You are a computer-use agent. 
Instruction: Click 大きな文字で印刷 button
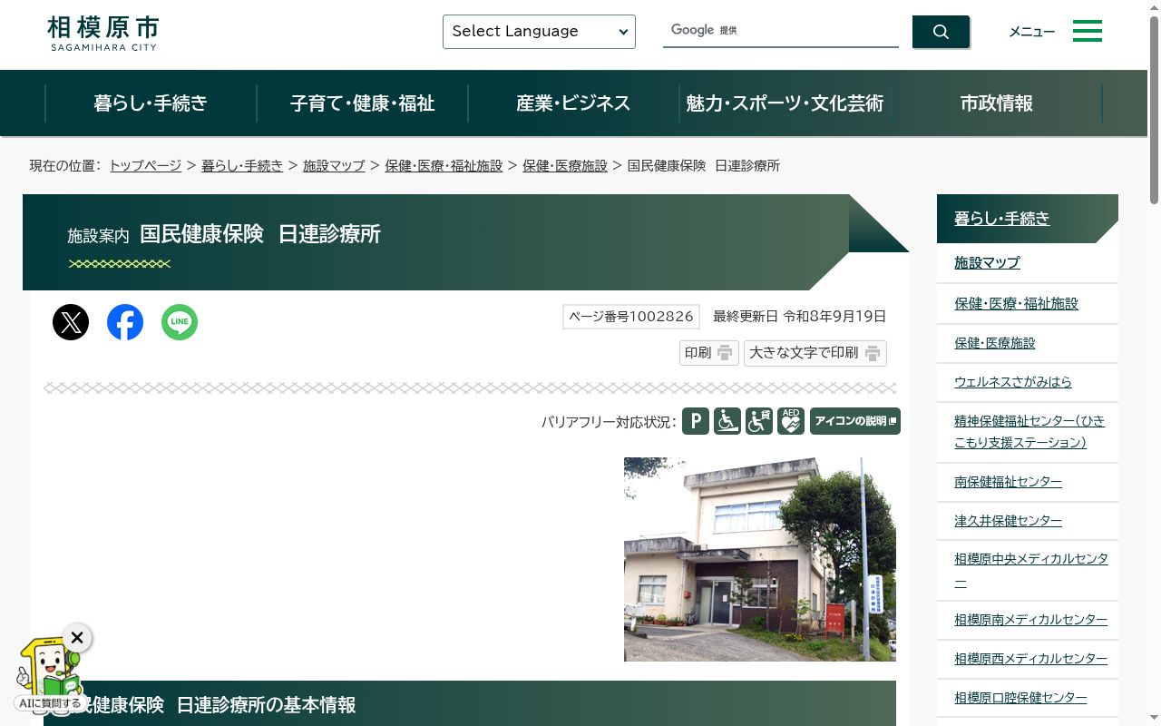[x=815, y=353]
